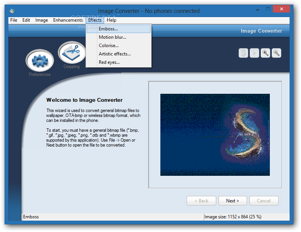This screenshot has height=232, width=301.
Task: Click the rotate icon in toolbar
Action: tap(243, 53)
